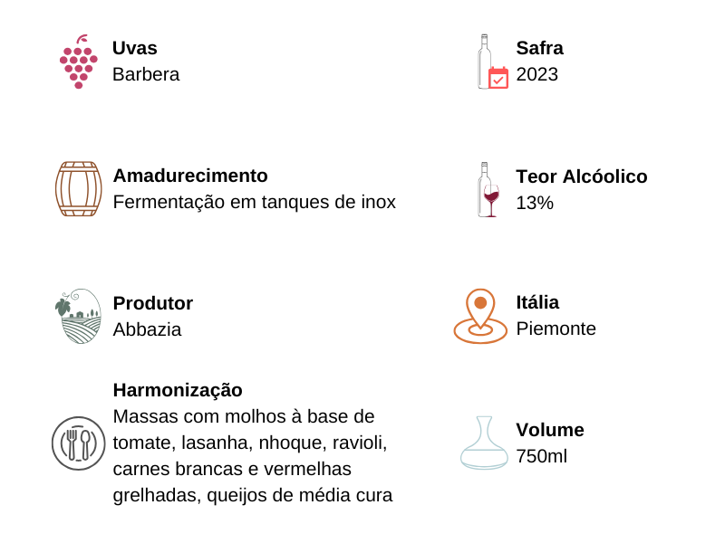
Task: Click the bottle and wine glass icon
Action: point(488,189)
